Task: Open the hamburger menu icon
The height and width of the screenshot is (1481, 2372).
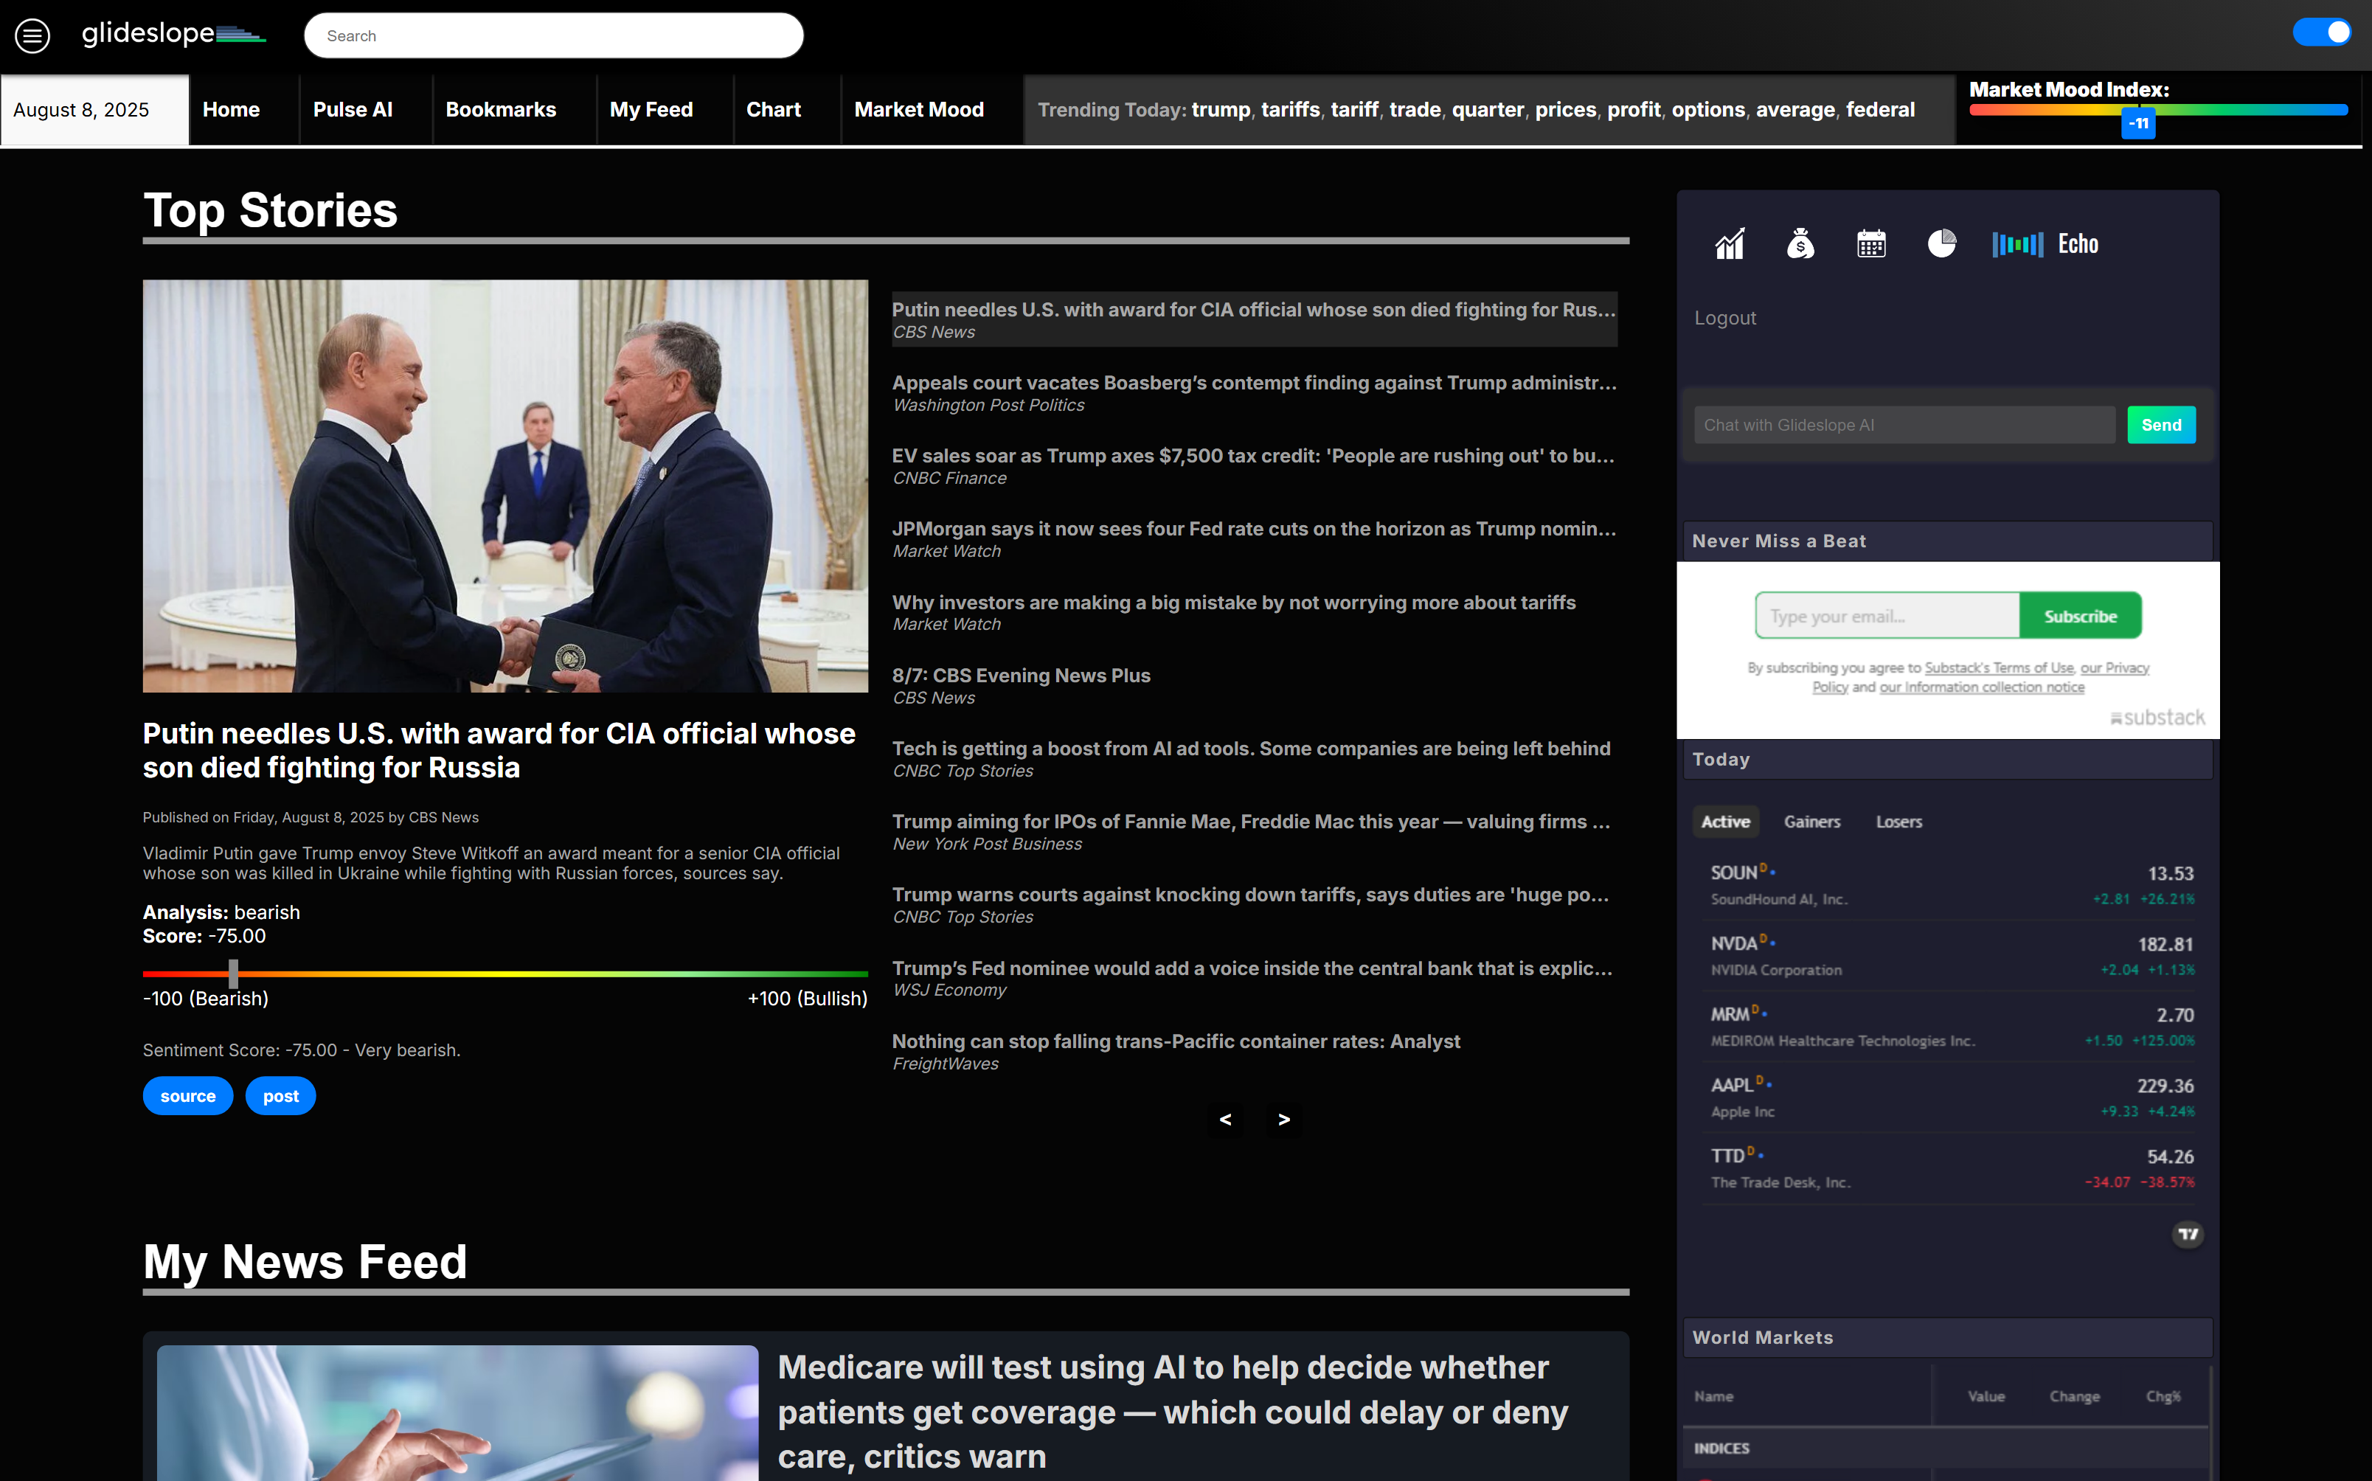Action: (x=32, y=35)
